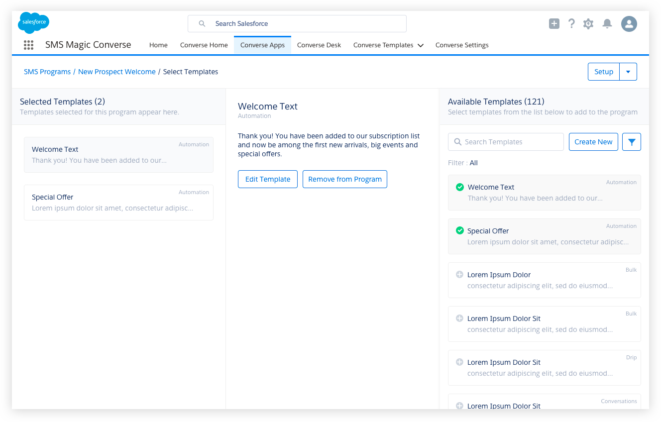Click Remove from Program button

(x=345, y=179)
